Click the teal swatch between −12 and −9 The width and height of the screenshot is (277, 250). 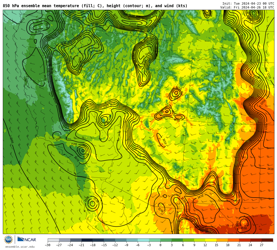click(121, 240)
